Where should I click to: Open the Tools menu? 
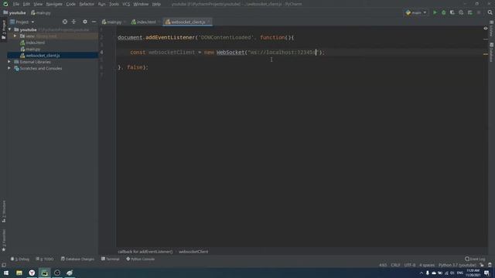click(x=114, y=4)
